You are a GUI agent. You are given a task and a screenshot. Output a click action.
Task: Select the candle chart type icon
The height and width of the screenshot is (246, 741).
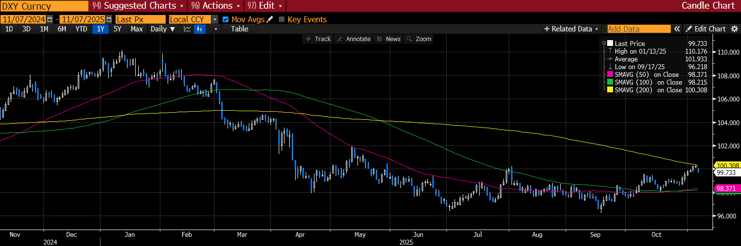point(200,29)
